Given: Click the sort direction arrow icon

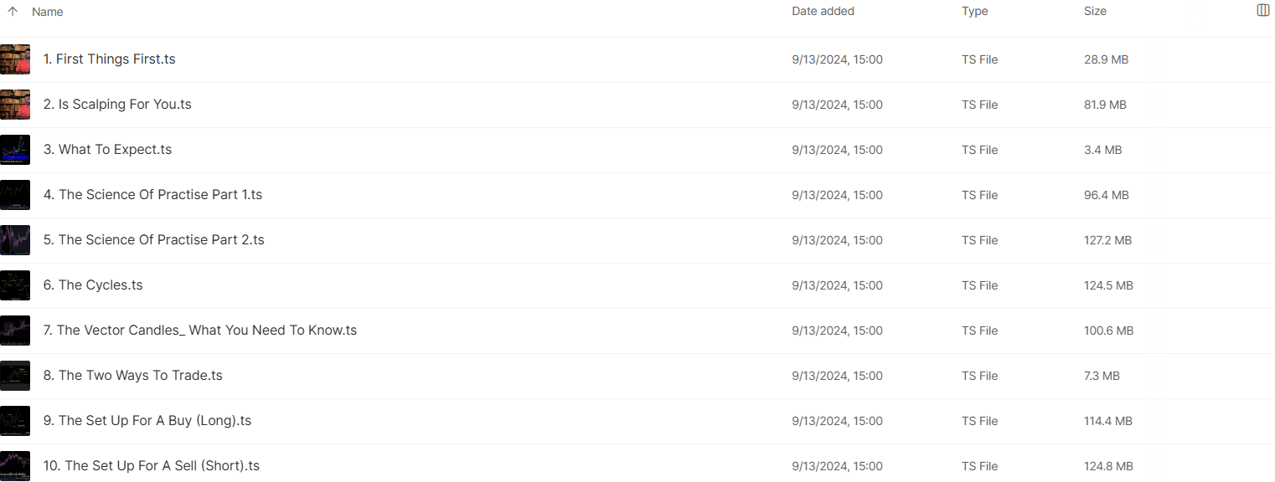Looking at the screenshot, I should (x=13, y=12).
